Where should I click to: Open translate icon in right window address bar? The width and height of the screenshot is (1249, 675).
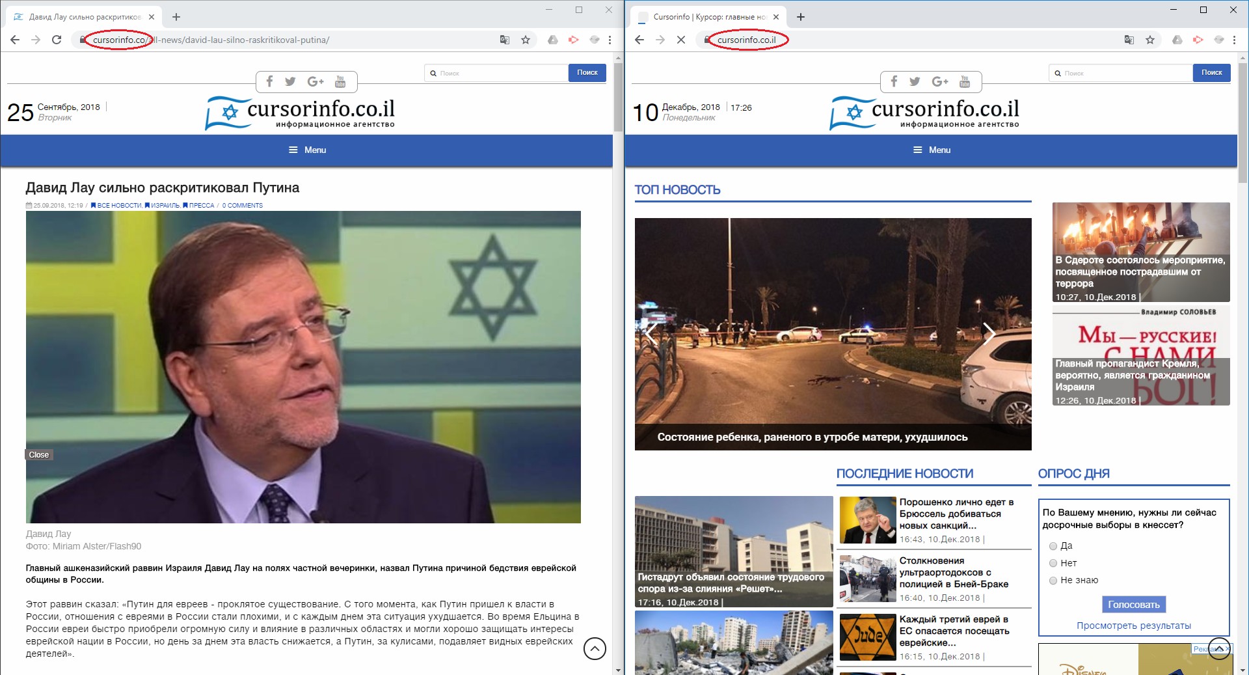point(1129,40)
